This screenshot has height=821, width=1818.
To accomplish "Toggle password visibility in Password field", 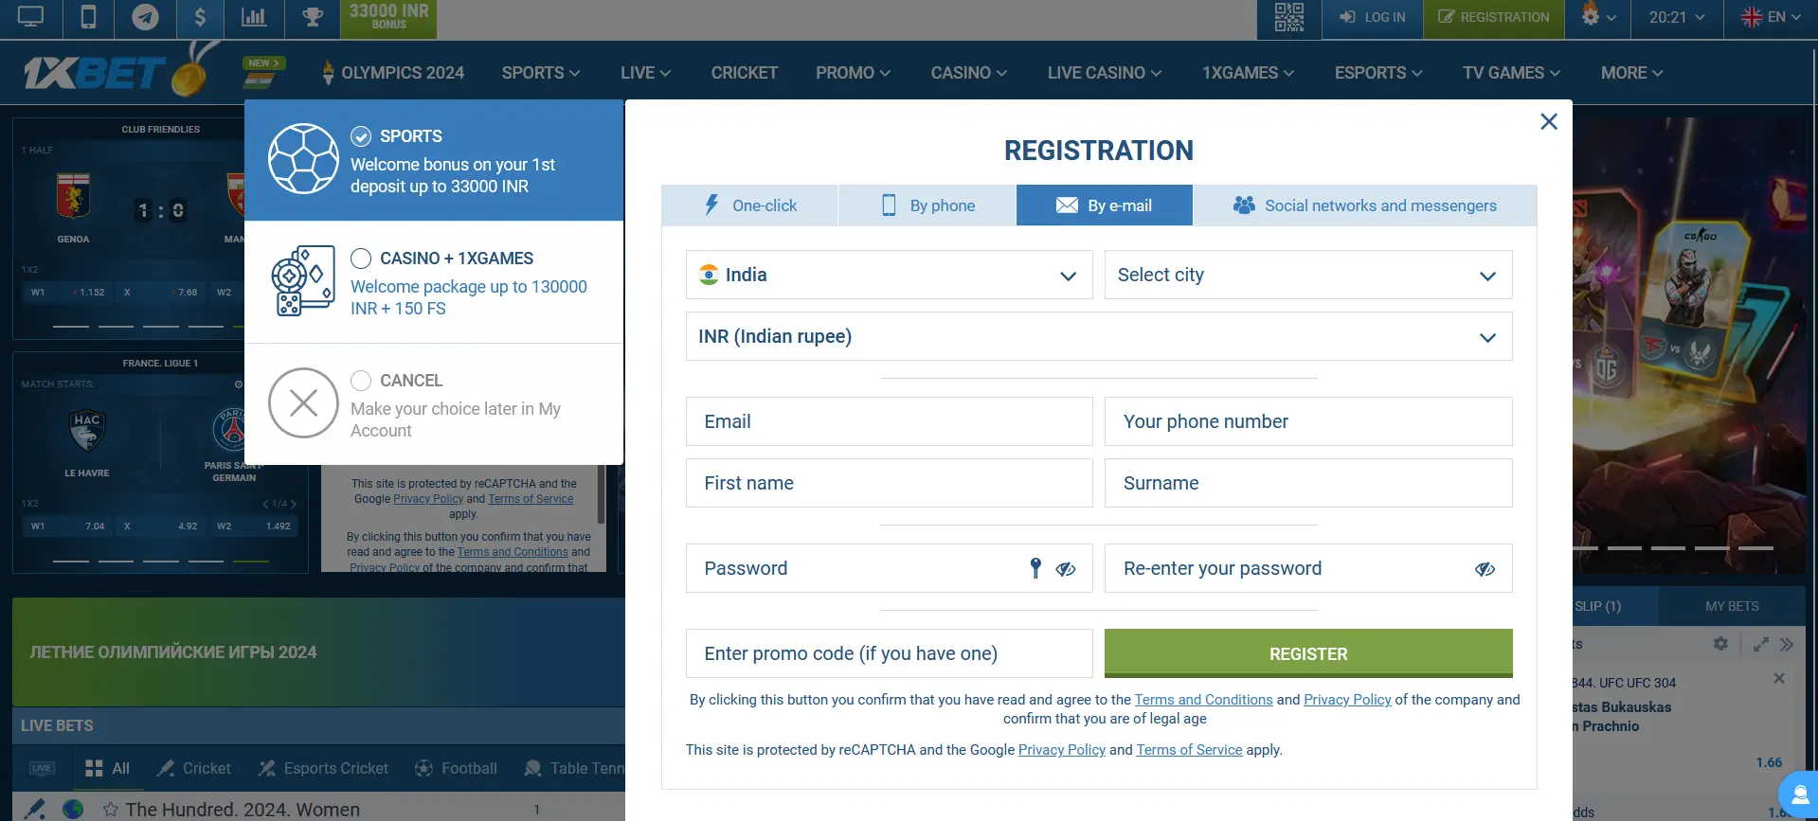I will 1066,569.
